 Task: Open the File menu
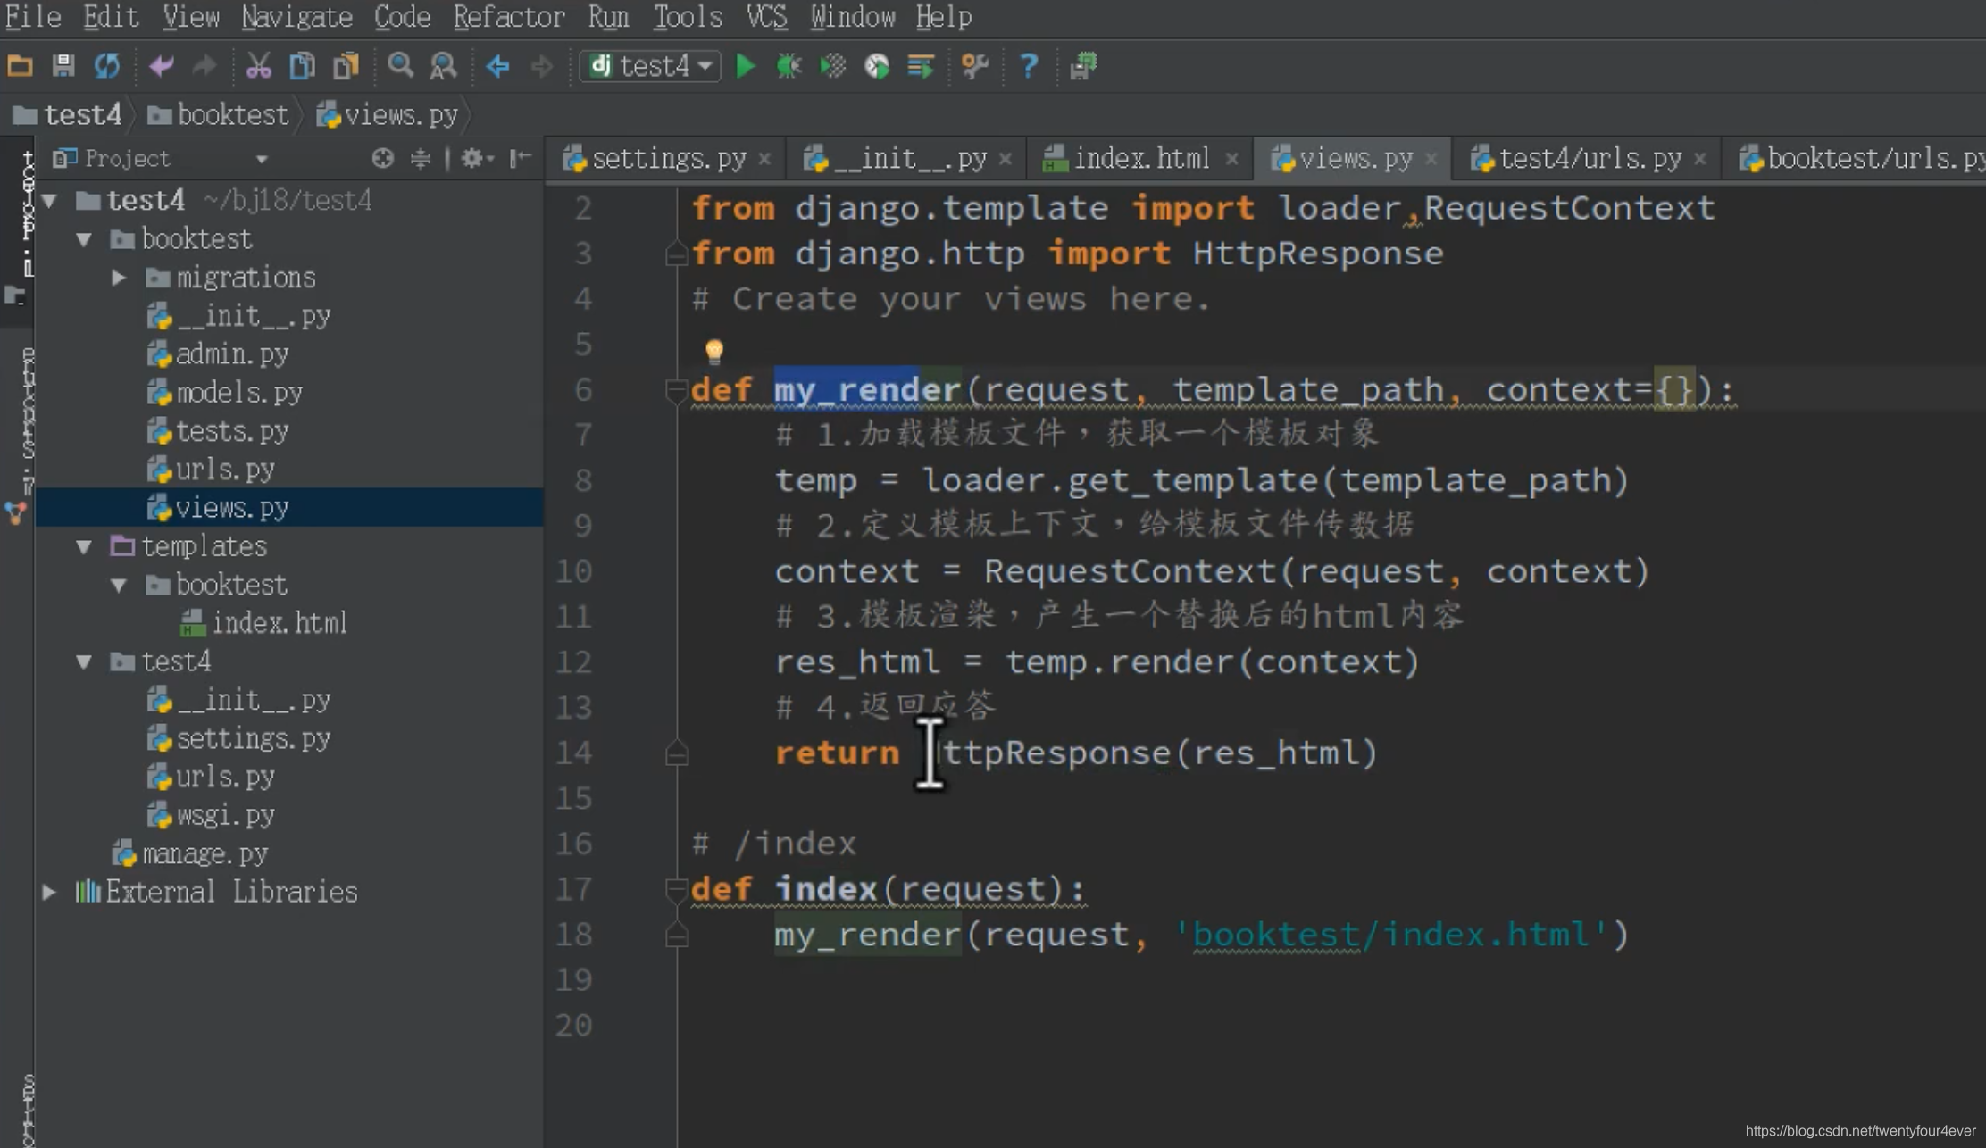click(33, 17)
